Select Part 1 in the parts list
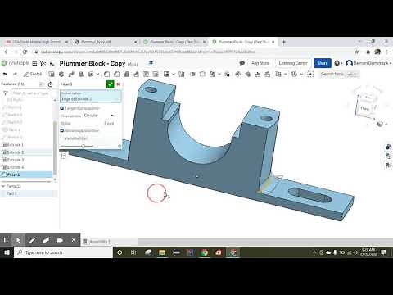The image size is (393, 295). [29, 193]
